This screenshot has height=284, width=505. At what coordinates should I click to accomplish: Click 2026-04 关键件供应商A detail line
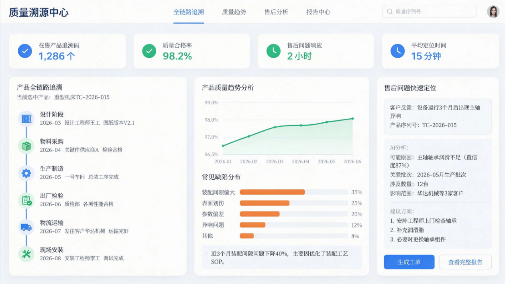point(81,150)
